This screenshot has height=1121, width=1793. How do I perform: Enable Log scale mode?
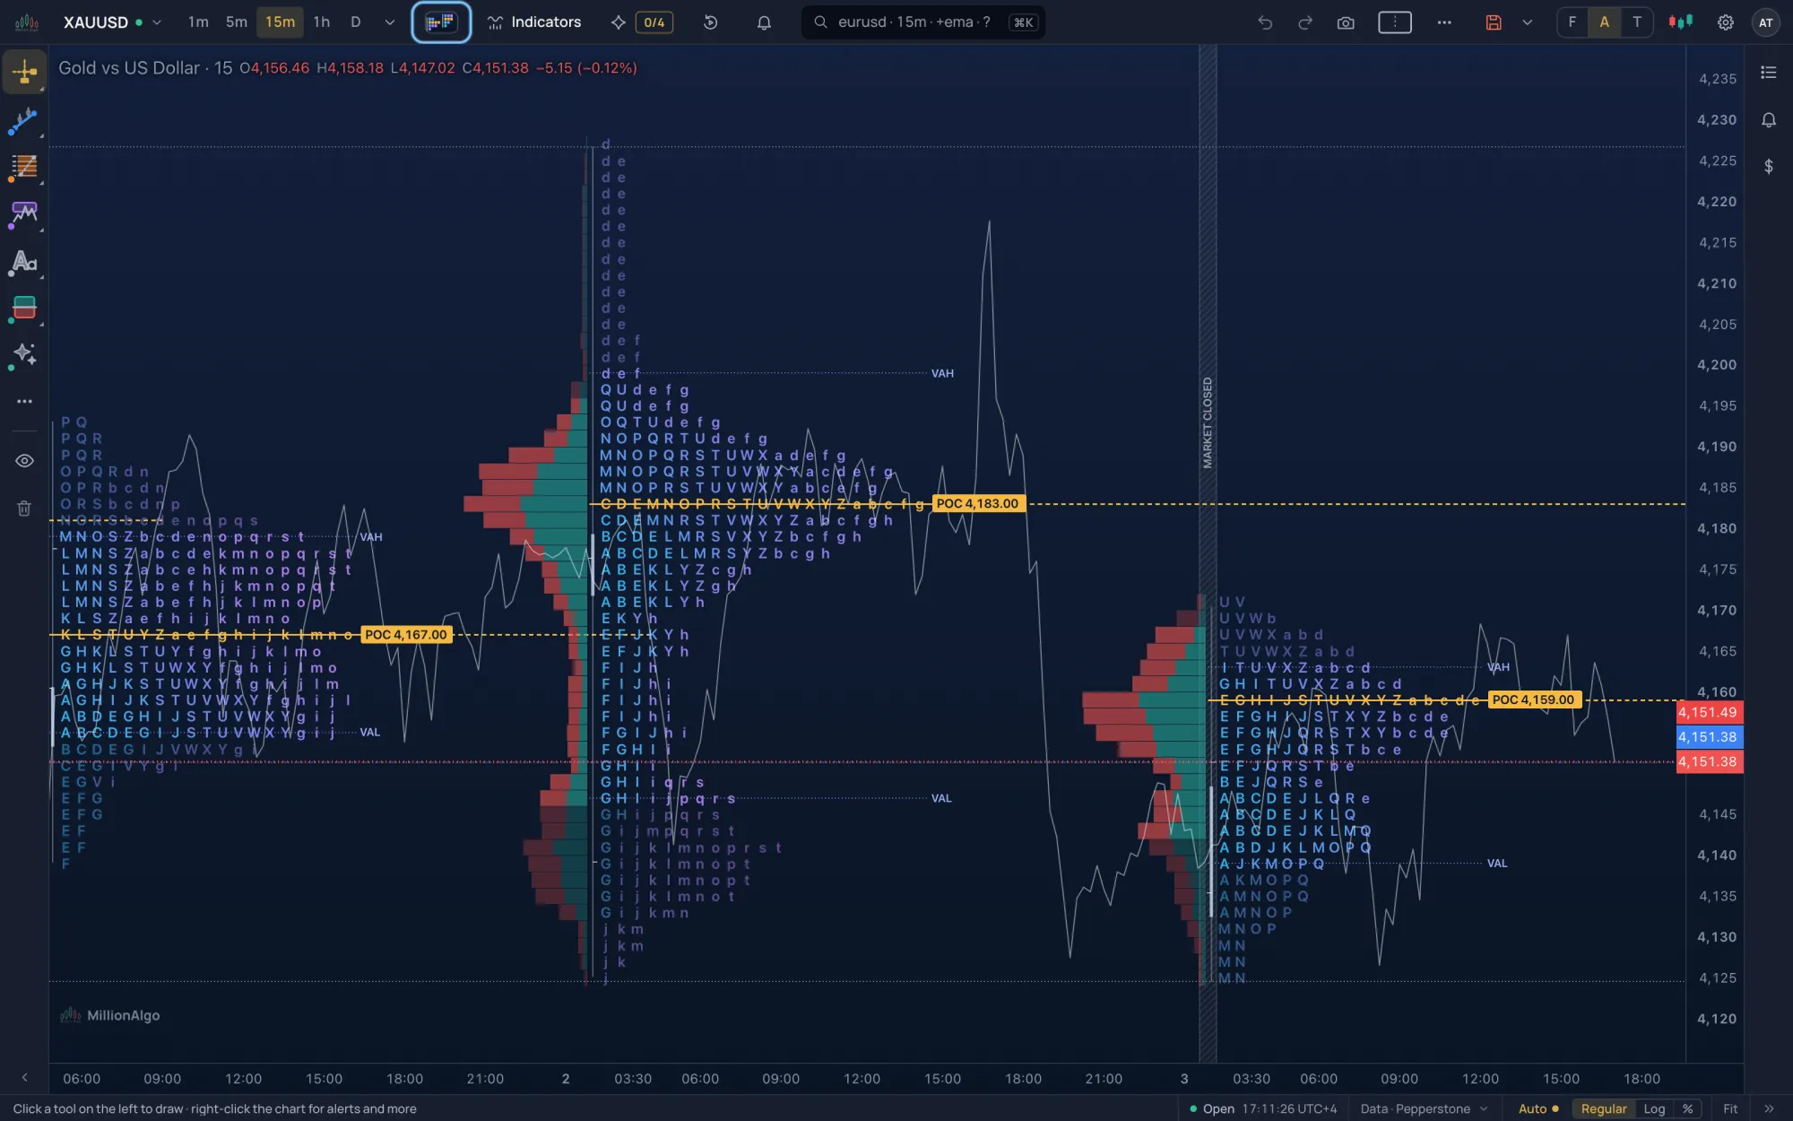[x=1654, y=1108]
